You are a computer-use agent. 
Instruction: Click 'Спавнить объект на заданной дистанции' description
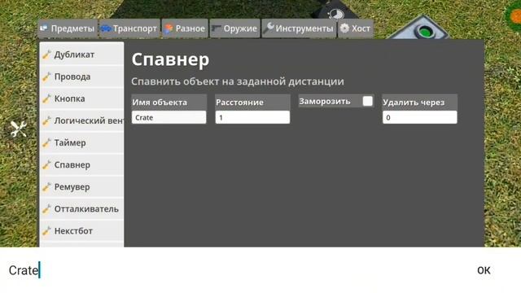coord(238,81)
